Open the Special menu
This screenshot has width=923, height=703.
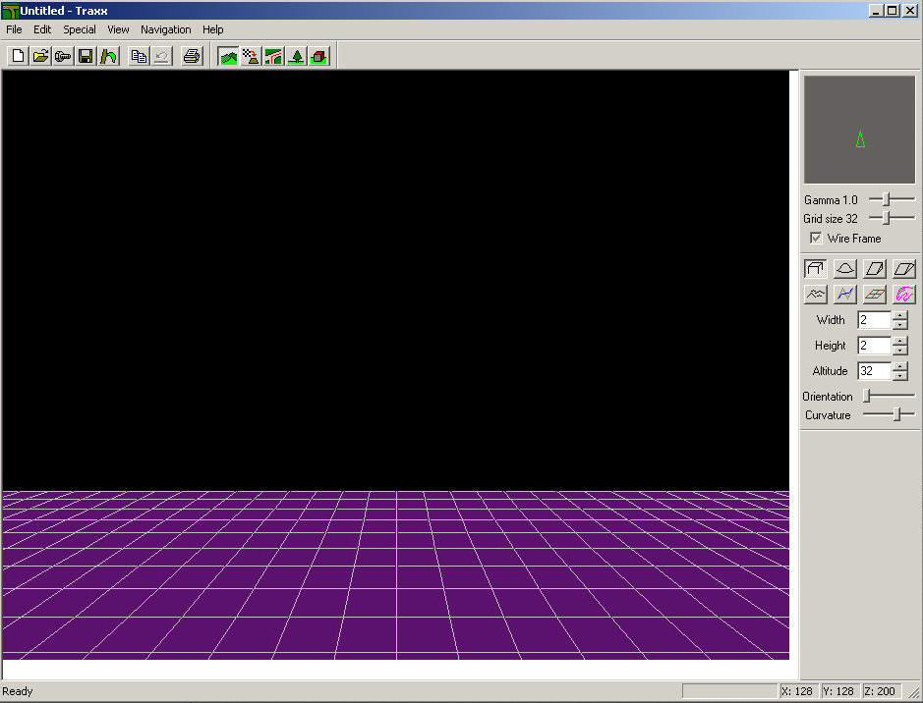click(80, 29)
